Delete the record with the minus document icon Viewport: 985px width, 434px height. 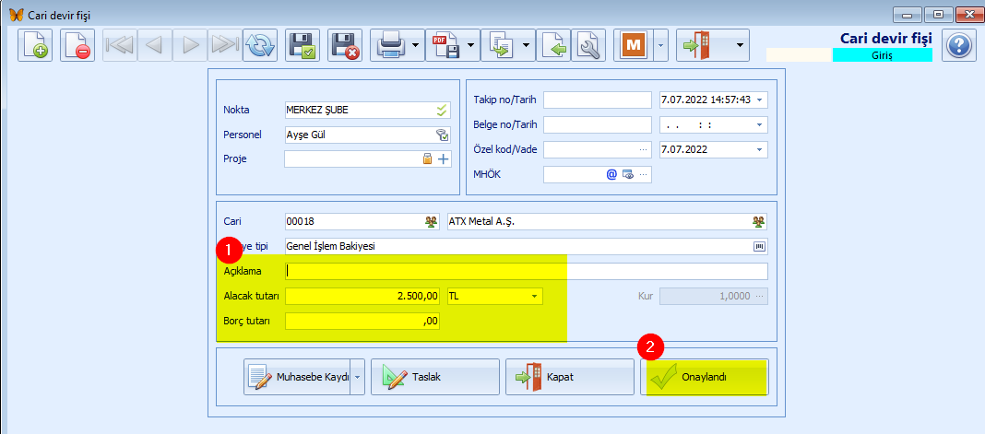click(77, 45)
